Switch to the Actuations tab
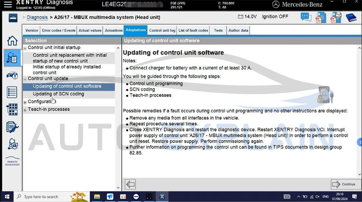This screenshot has width=362, height=202. [114, 30]
